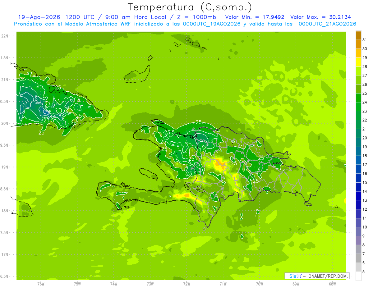This screenshot has height=288, width=373.
Task: Click the '71W' longitude axis label
Action: (223, 284)
